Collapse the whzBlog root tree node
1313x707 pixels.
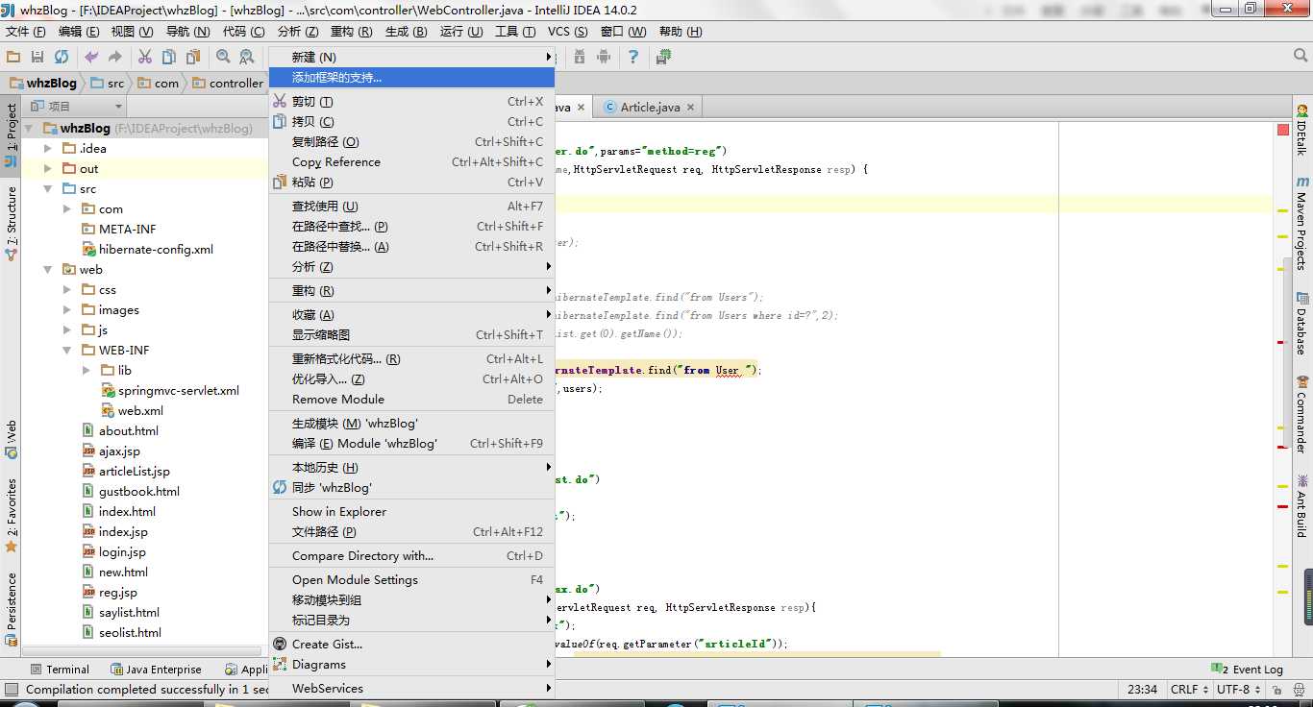point(29,128)
